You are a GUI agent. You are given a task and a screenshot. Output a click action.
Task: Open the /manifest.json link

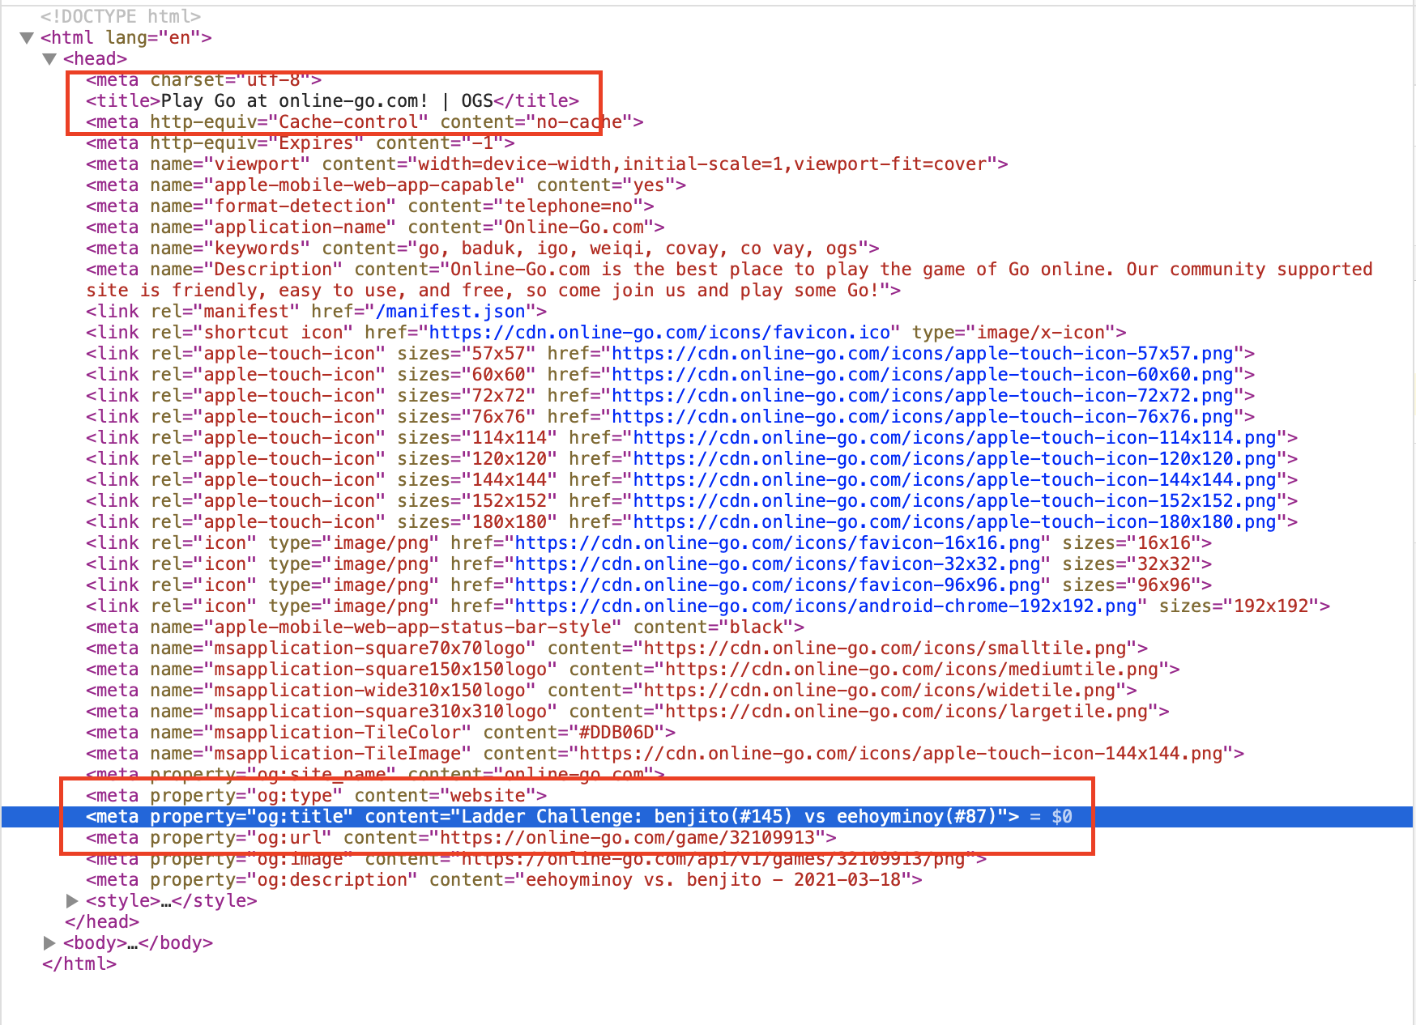(450, 312)
